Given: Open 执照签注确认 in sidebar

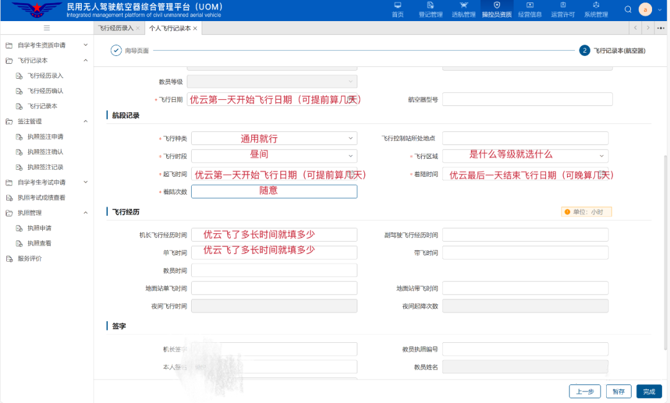Looking at the screenshot, I should 45,152.
